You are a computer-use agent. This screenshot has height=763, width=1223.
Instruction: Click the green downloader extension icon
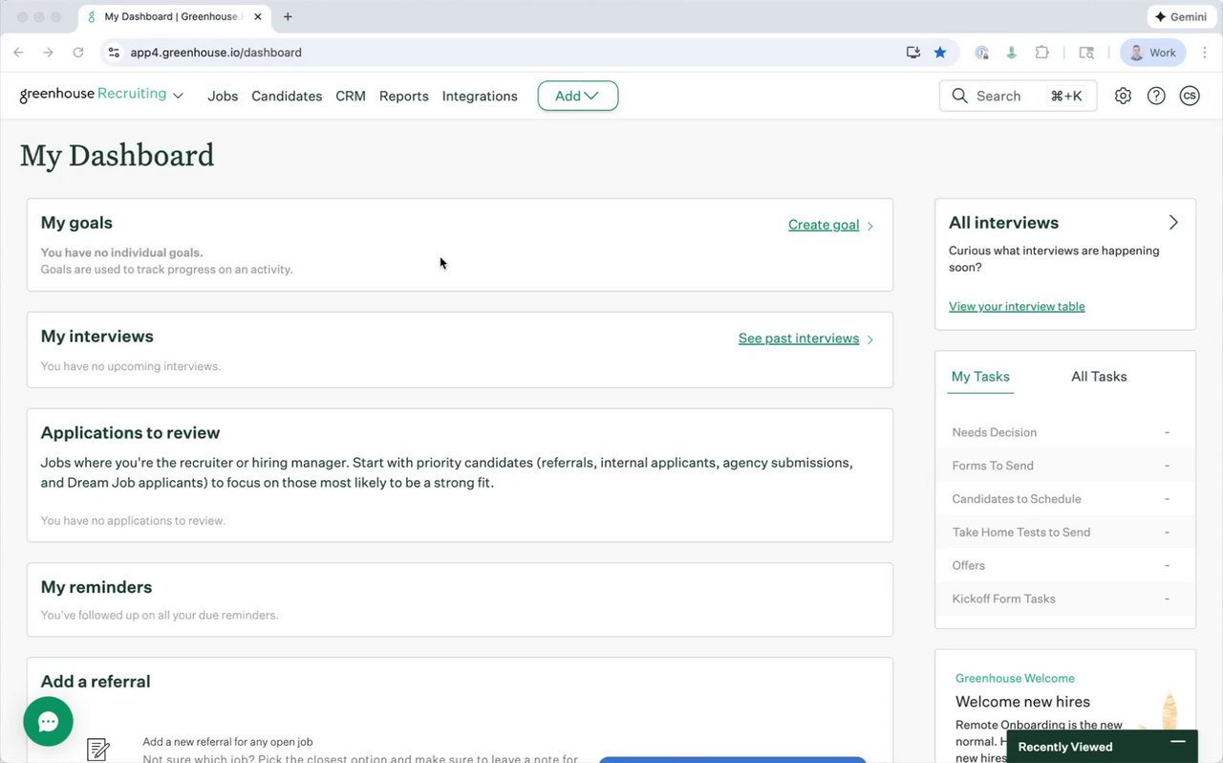1012,53
